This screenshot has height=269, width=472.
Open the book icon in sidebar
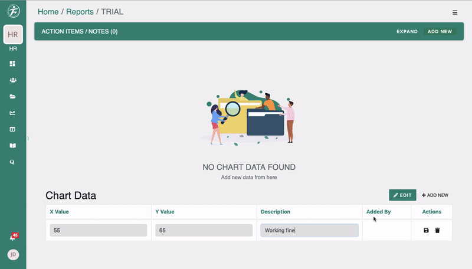coord(13,145)
